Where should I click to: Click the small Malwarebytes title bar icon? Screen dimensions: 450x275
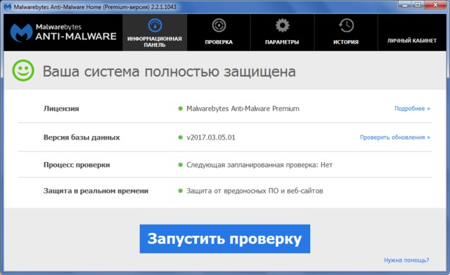(x=8, y=7)
